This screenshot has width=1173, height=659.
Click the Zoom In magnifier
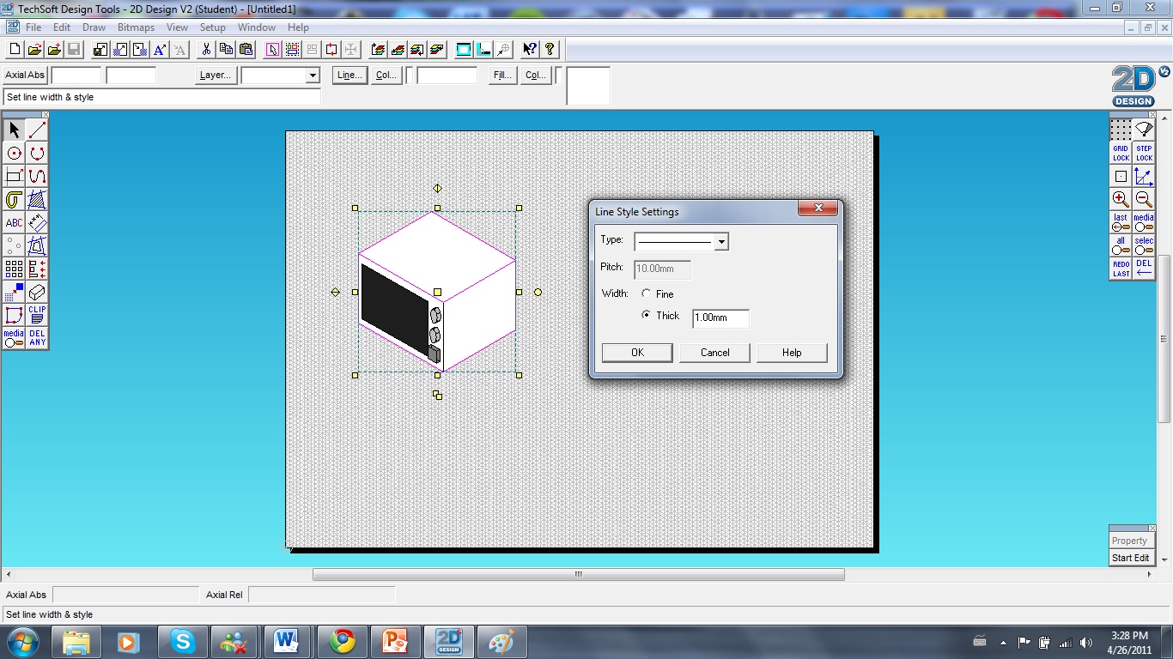tap(1119, 200)
